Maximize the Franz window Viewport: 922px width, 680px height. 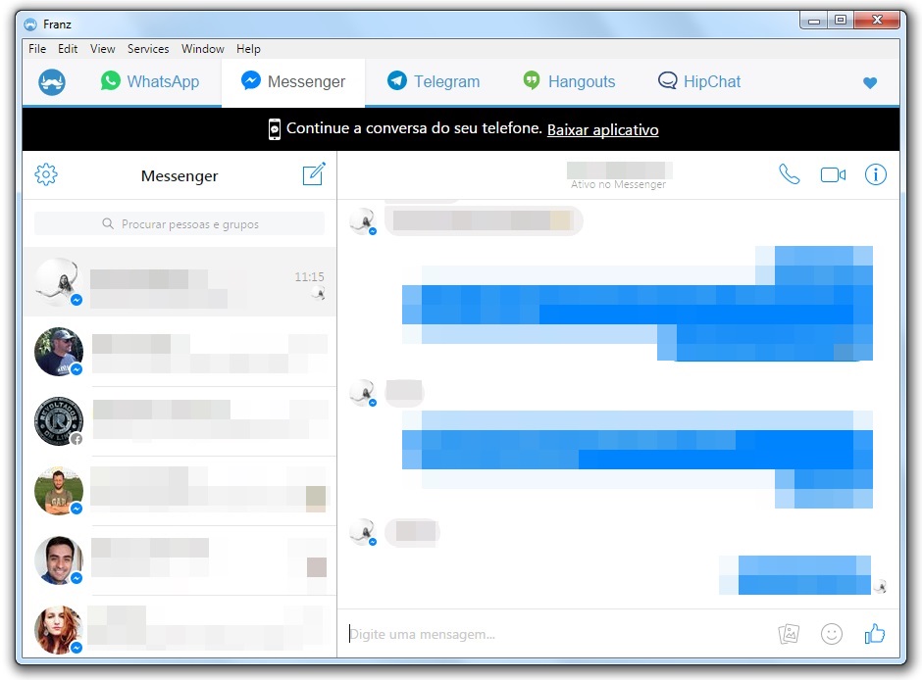coord(841,21)
